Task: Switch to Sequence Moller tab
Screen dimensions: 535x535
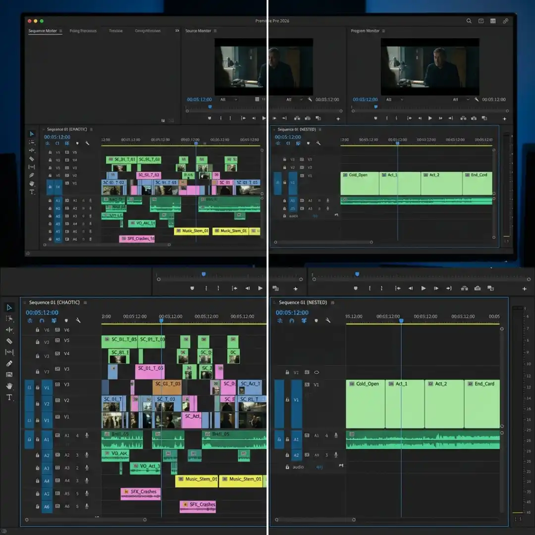Action: coord(42,31)
